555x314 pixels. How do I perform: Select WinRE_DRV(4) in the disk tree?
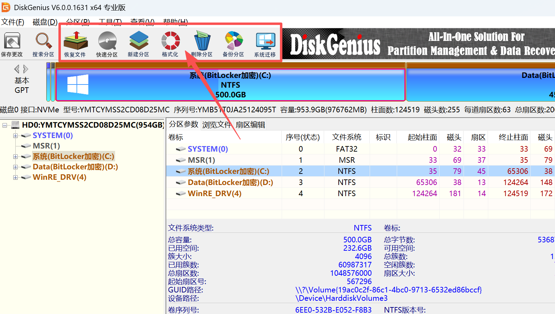(59, 177)
